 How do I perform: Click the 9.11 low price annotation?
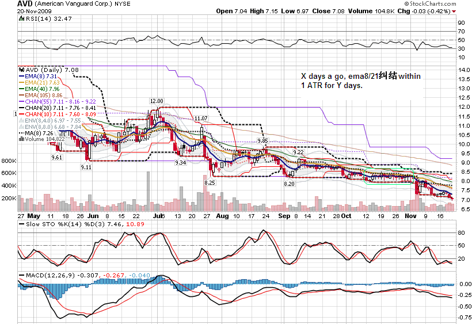point(86,167)
